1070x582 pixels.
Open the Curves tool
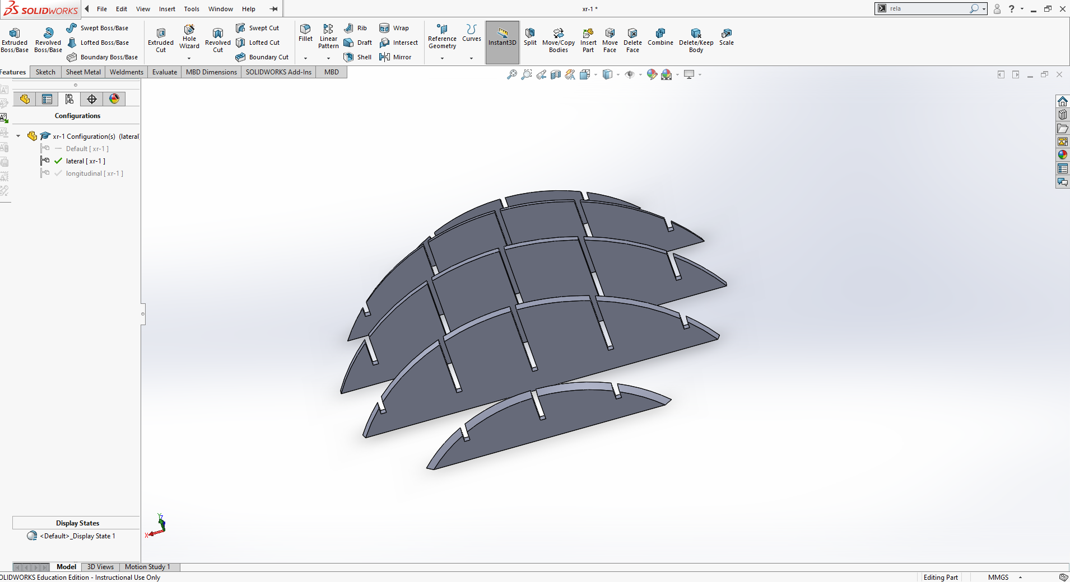471,33
